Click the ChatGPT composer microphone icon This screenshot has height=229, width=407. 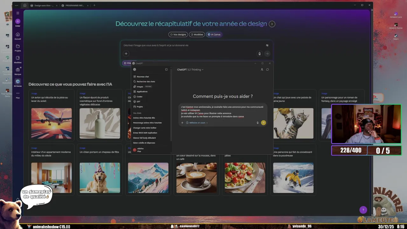(x=258, y=123)
